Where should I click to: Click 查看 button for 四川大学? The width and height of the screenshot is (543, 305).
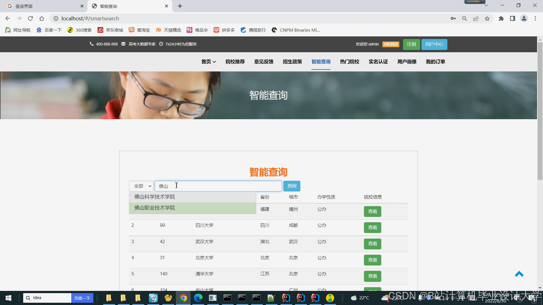point(372,227)
